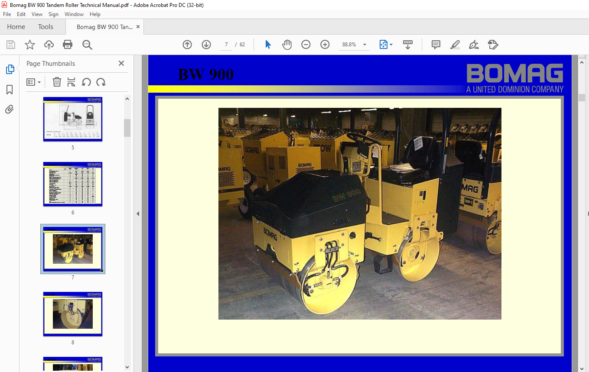Click the page number input field
The width and height of the screenshot is (589, 372).
pyautogui.click(x=226, y=45)
